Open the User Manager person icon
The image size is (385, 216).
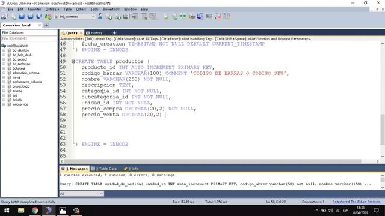100,16
